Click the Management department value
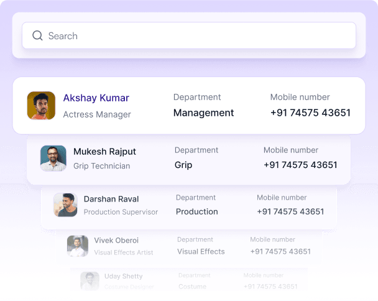This screenshot has height=301, width=378. (x=203, y=113)
